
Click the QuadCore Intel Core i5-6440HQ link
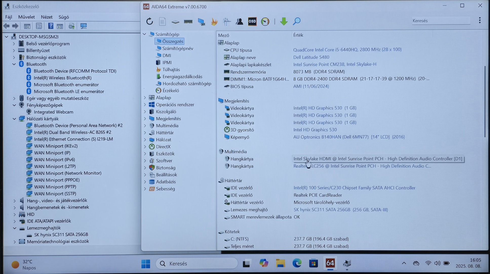pyautogui.click(x=347, y=50)
